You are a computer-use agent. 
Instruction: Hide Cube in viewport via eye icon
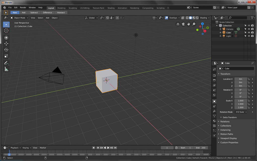[249, 32]
